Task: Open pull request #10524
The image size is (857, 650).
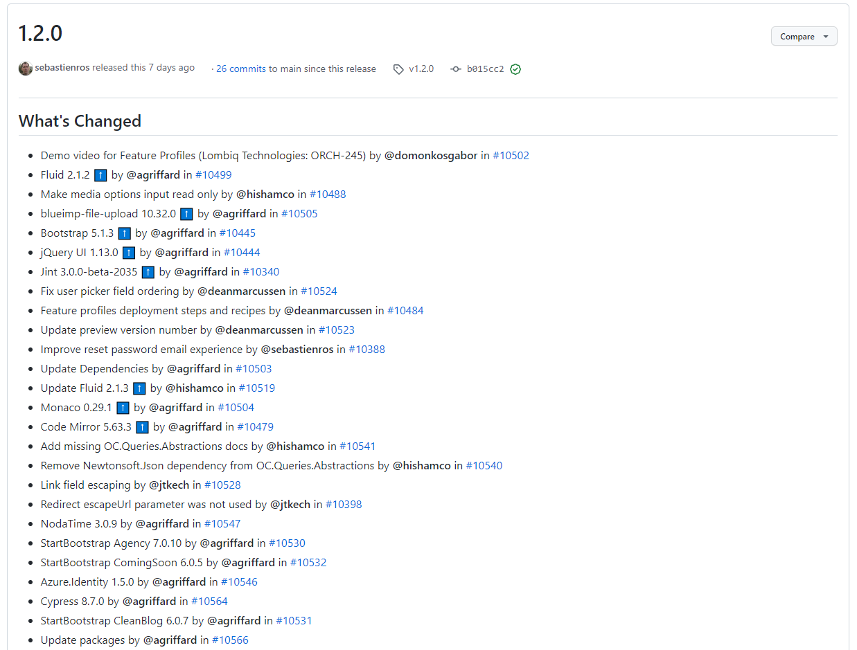Action: (x=319, y=291)
